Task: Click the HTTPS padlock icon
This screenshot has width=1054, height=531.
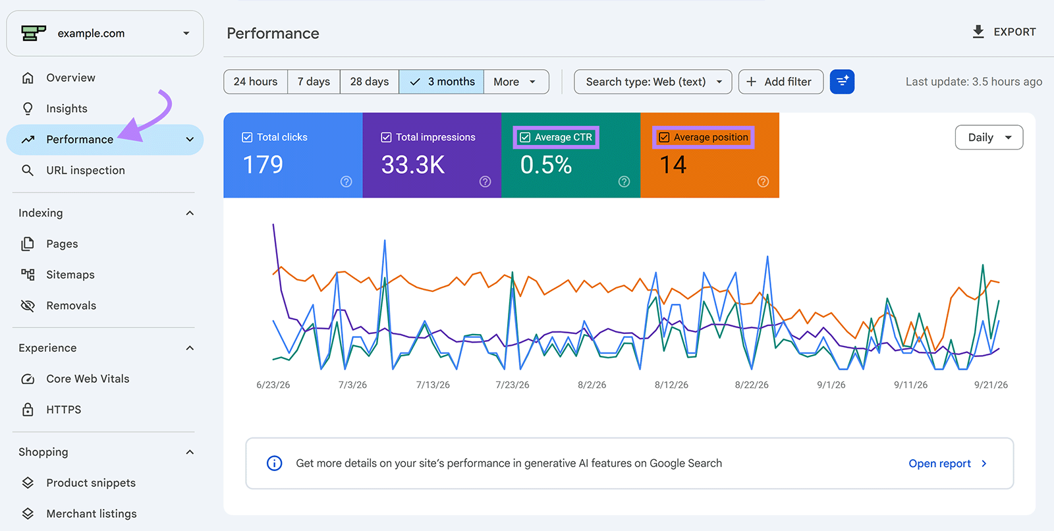Action: (x=28, y=410)
